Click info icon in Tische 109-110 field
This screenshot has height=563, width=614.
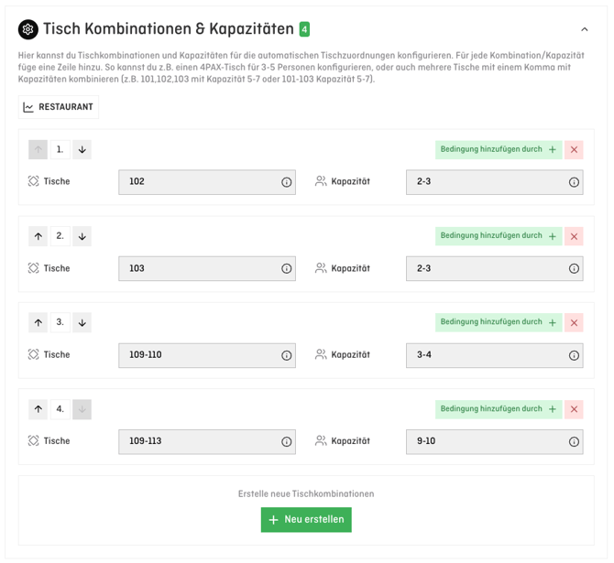(287, 355)
